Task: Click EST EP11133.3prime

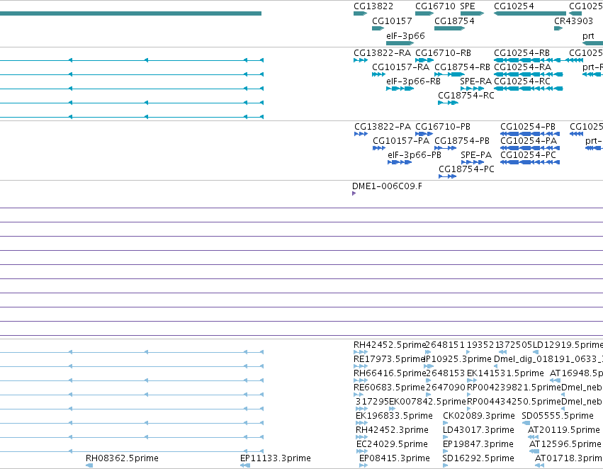Action: pos(276,458)
